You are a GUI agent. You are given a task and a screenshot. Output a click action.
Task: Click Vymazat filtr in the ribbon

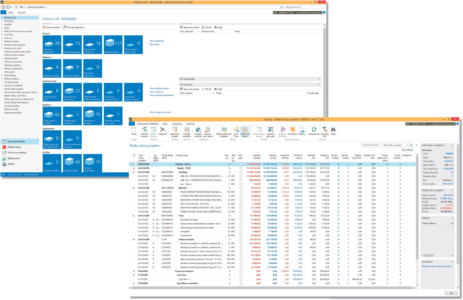[324, 131]
